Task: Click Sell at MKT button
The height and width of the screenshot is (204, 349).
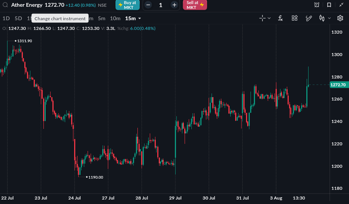Action: tap(195, 5)
